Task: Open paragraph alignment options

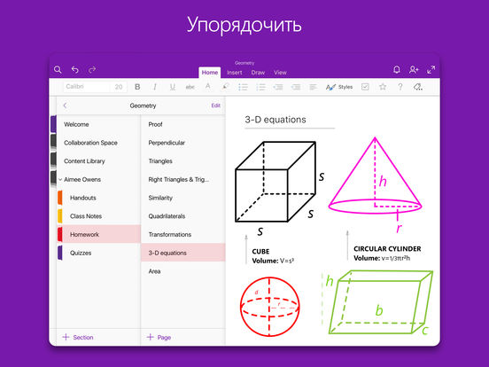Action: [x=313, y=87]
